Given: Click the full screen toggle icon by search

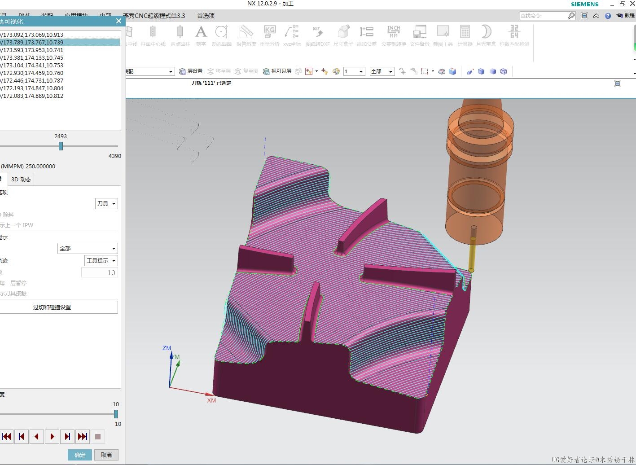Looking at the screenshot, I should click(584, 16).
